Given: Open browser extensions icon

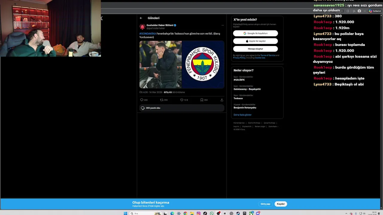Looking at the screenshot, I should click(348, 11).
